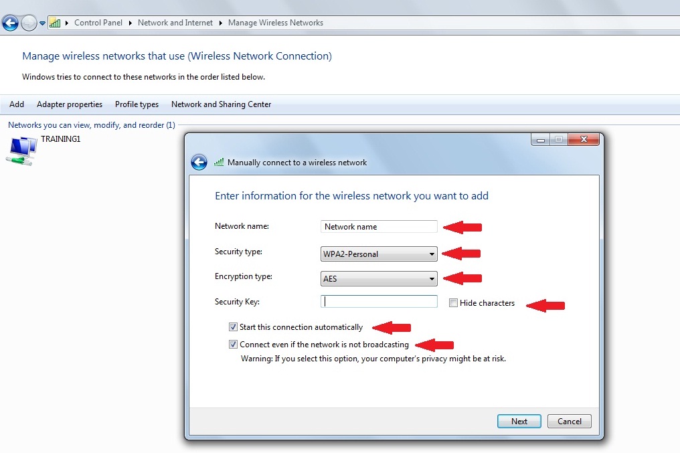Click the Explorer forward arrow button

[x=29, y=23]
